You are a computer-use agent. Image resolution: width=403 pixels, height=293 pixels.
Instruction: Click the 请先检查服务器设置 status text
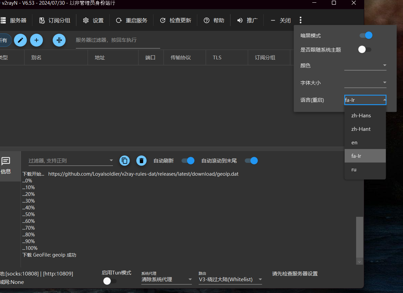tap(295, 274)
